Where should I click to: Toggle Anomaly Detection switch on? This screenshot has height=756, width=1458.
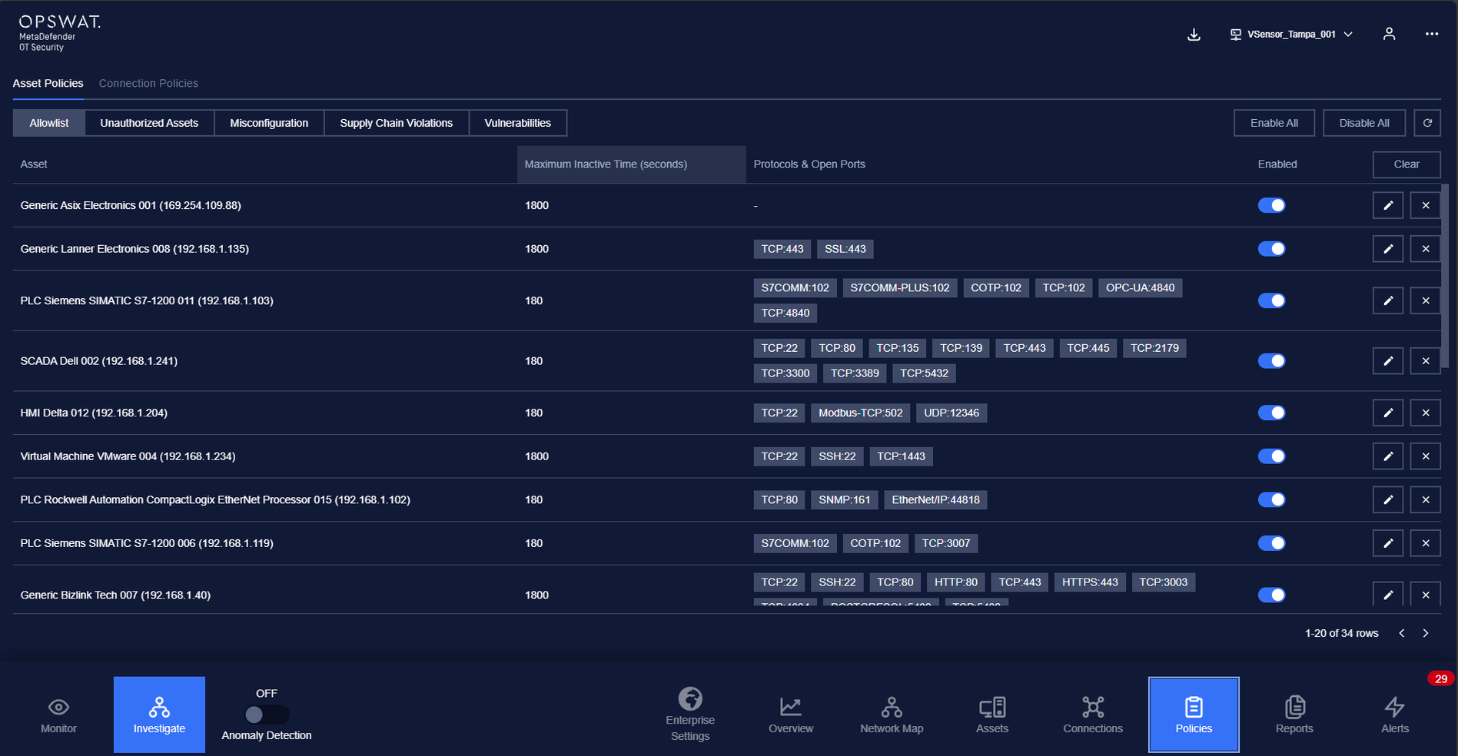click(267, 715)
